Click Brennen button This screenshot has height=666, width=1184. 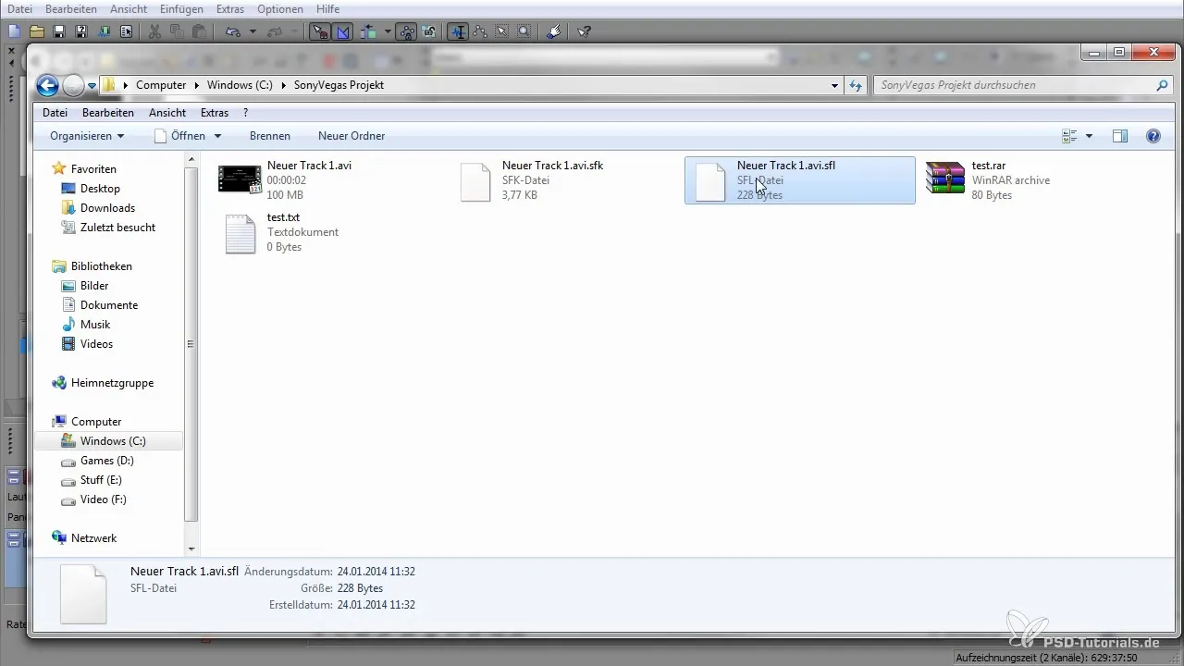[x=270, y=136]
